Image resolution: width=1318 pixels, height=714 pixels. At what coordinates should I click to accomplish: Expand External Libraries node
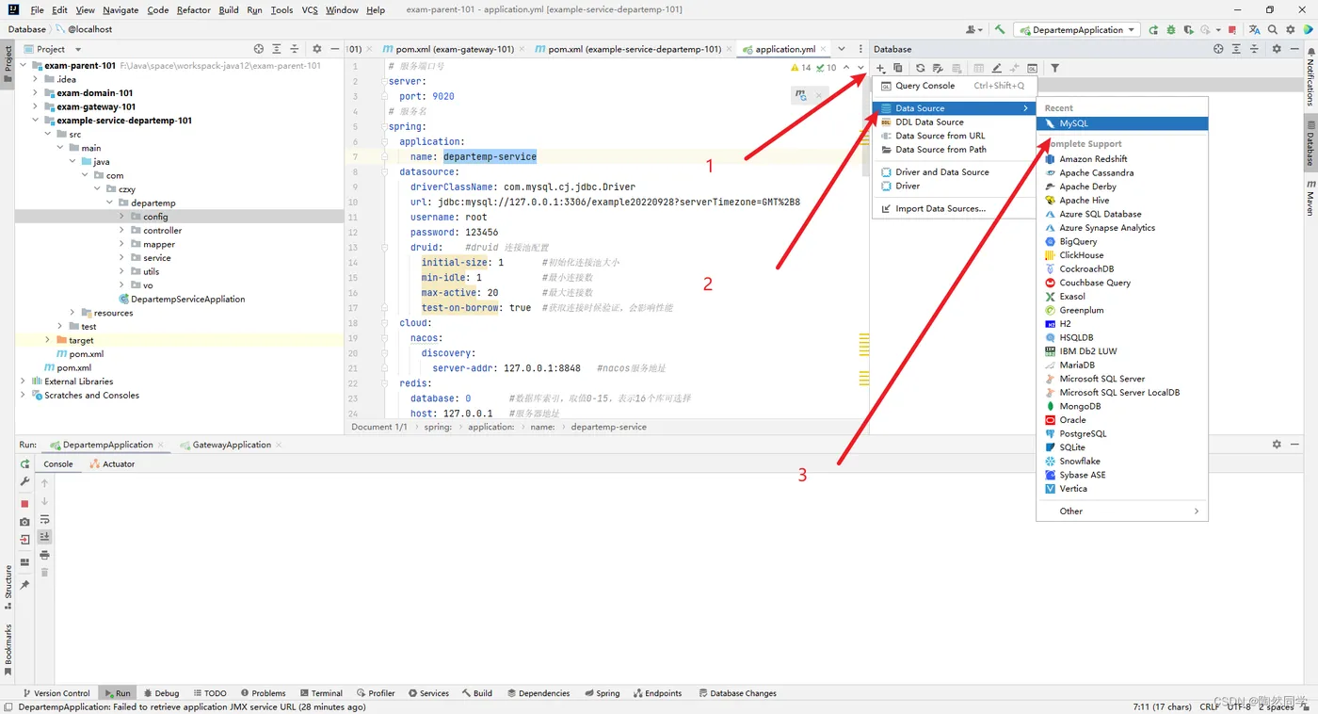pos(24,381)
